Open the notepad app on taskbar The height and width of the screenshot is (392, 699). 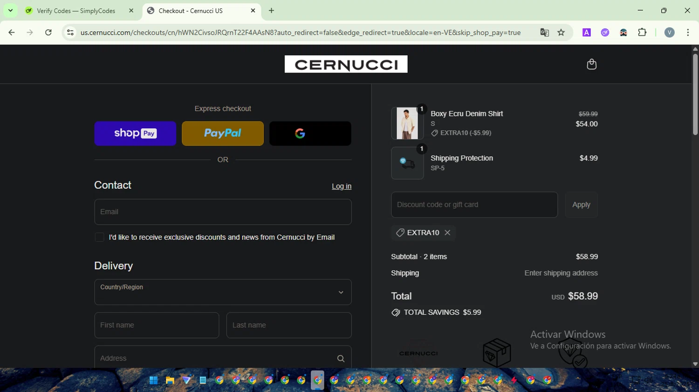[x=203, y=380]
